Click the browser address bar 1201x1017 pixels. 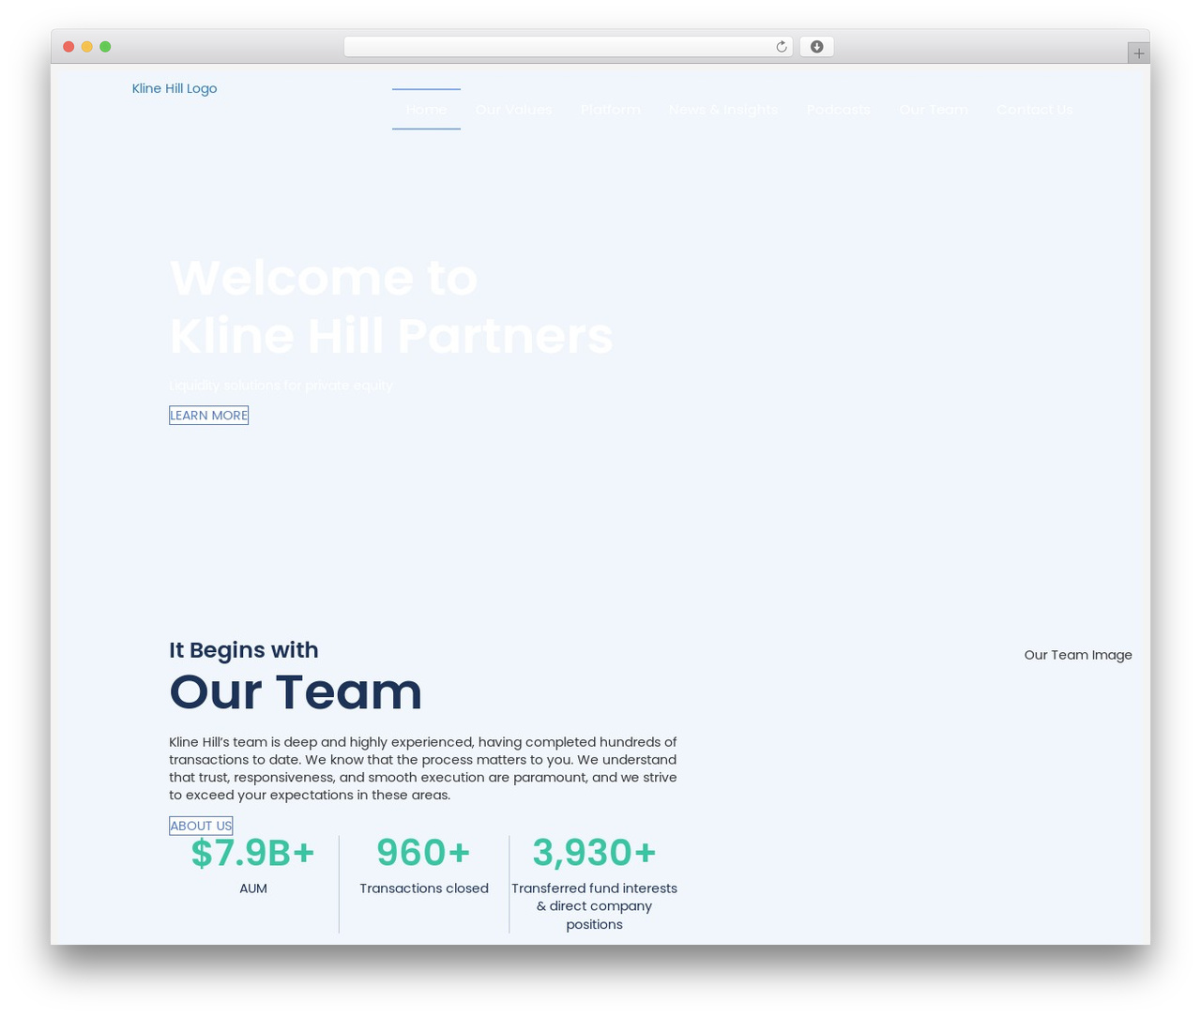pos(568,47)
